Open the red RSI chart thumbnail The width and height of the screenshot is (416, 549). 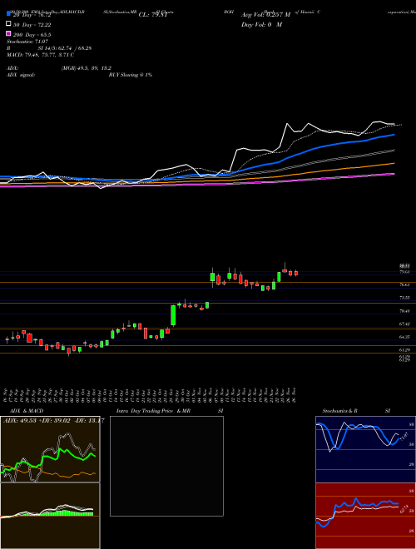click(365, 516)
